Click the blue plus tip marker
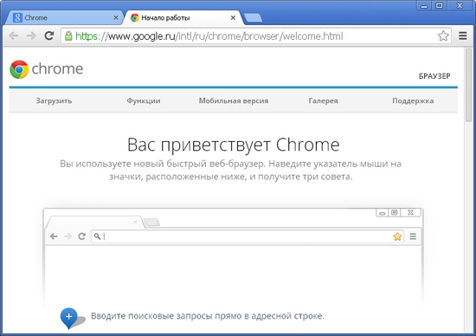The height and width of the screenshot is (336, 476). point(69,318)
